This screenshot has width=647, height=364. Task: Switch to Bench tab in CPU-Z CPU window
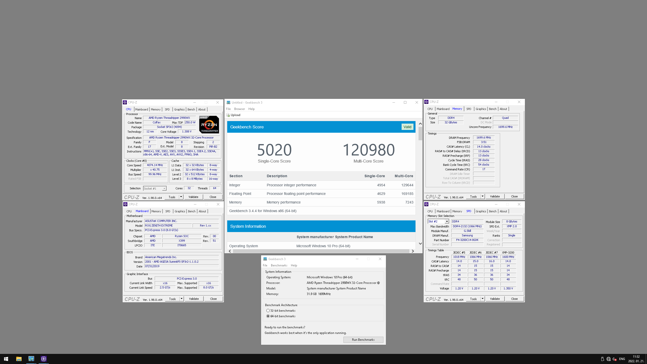tap(191, 109)
